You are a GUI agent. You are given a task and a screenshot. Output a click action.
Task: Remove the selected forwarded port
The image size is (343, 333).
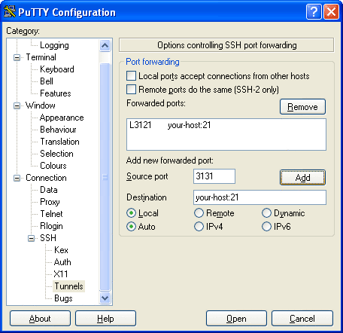click(x=302, y=107)
